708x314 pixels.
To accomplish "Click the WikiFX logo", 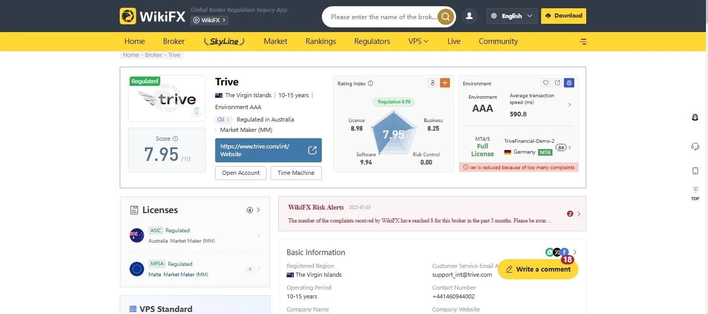I will tap(152, 16).
